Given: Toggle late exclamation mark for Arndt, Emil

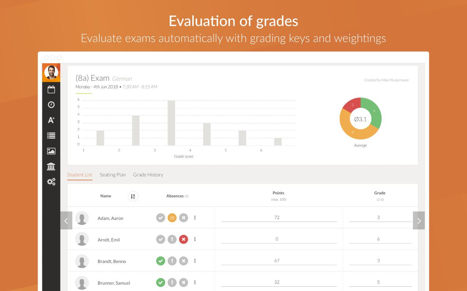Looking at the screenshot, I should tap(172, 239).
